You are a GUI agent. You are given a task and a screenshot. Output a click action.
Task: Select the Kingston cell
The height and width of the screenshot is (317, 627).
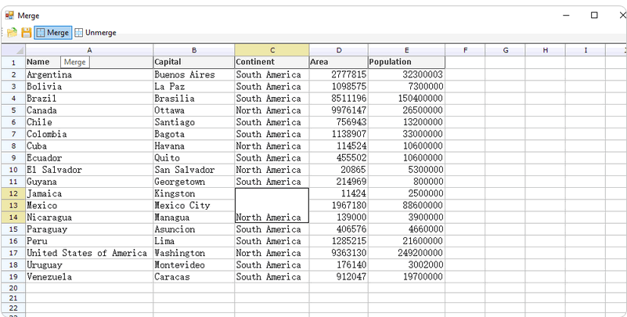point(194,193)
